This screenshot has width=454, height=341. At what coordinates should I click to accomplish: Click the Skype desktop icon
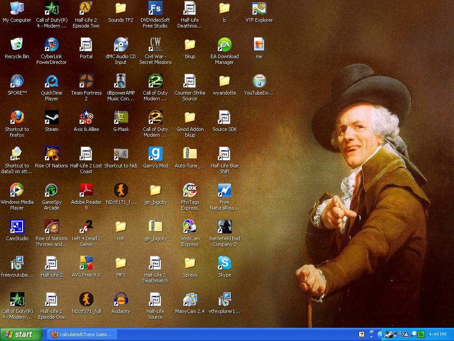tap(224, 263)
